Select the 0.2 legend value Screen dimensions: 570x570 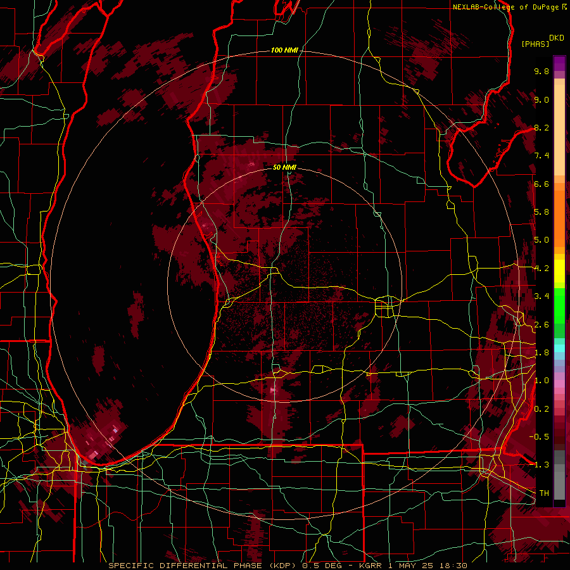[x=541, y=409]
